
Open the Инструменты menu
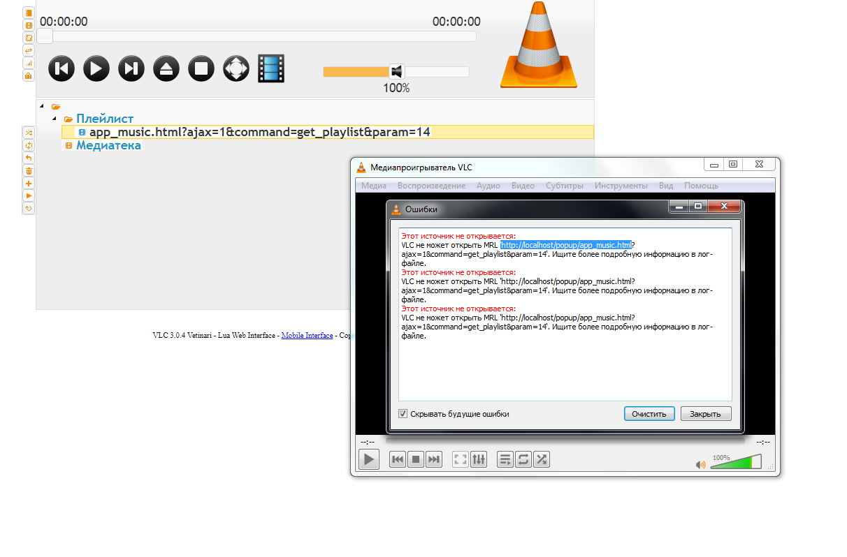[621, 186]
